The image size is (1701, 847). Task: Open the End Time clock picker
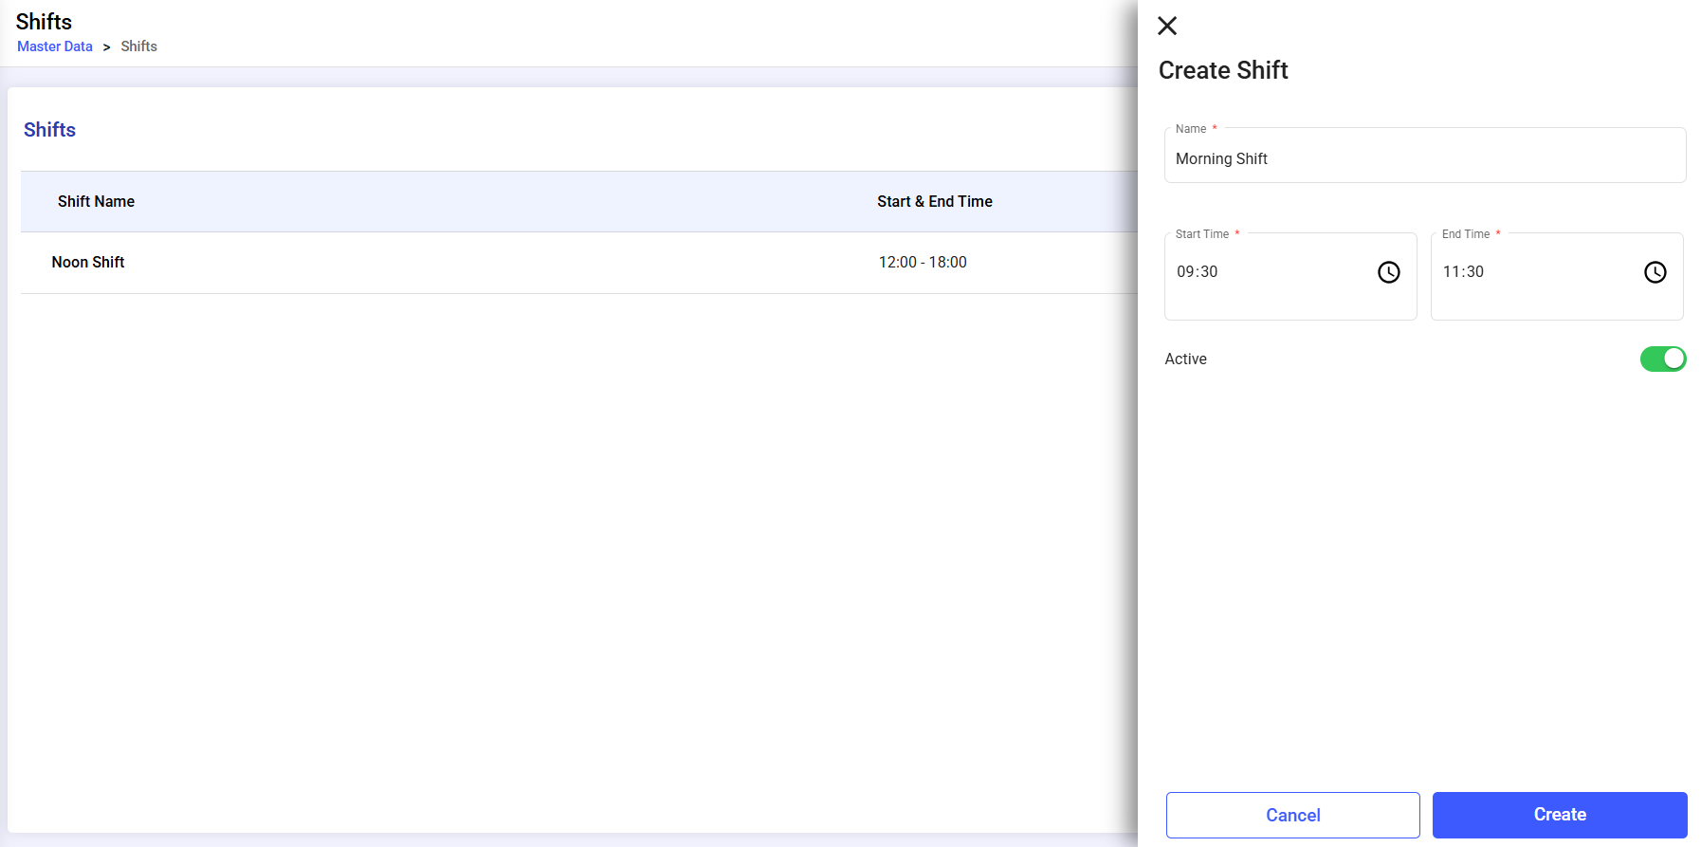coord(1655,272)
